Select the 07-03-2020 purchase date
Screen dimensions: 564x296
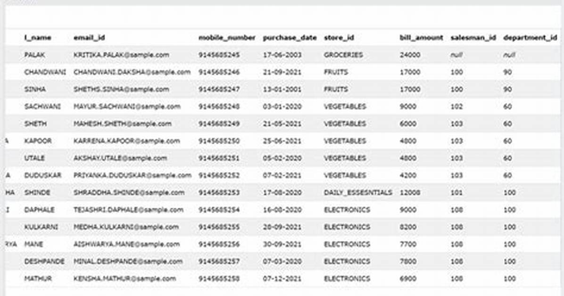point(282,262)
